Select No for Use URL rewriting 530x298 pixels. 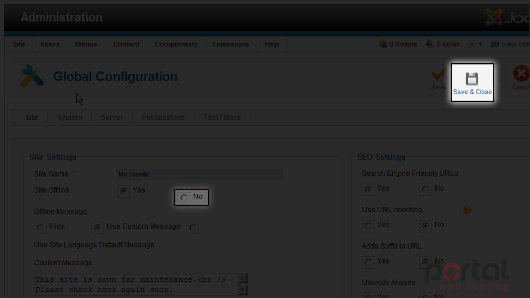click(x=425, y=226)
